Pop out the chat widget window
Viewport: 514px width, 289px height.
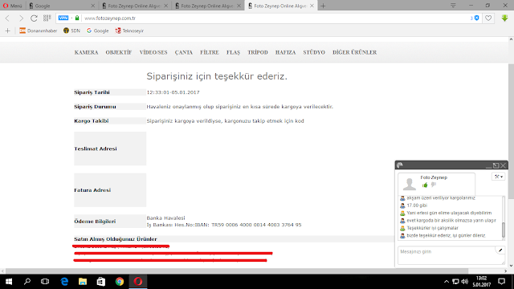pyautogui.click(x=496, y=165)
